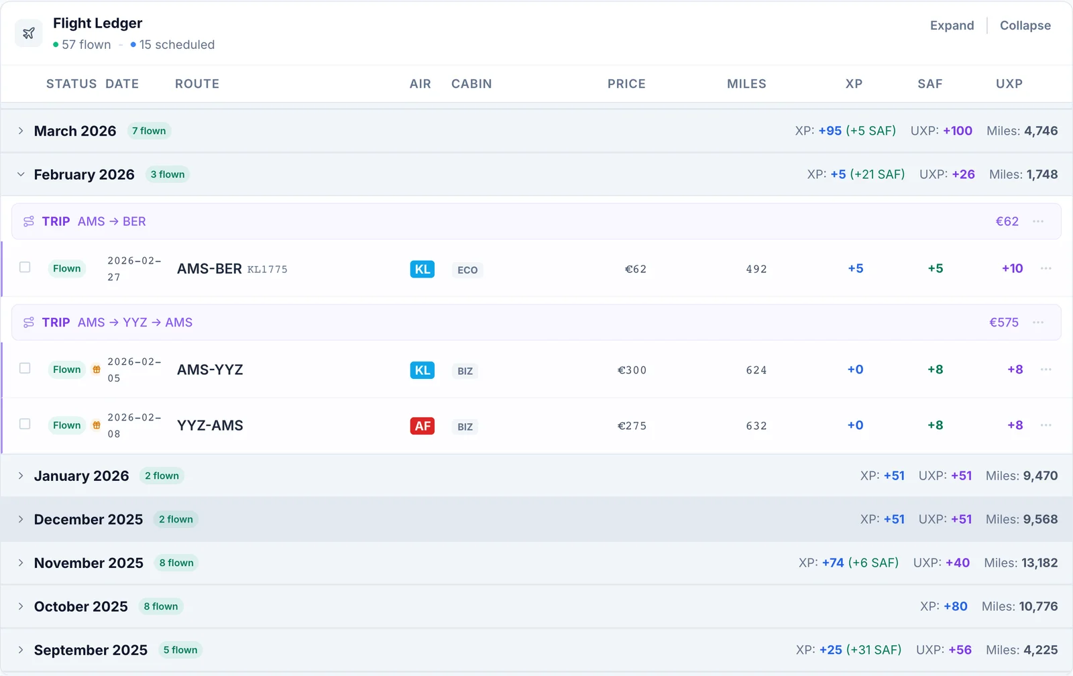Expand the December 2025 month group
The image size is (1073, 676).
point(21,519)
